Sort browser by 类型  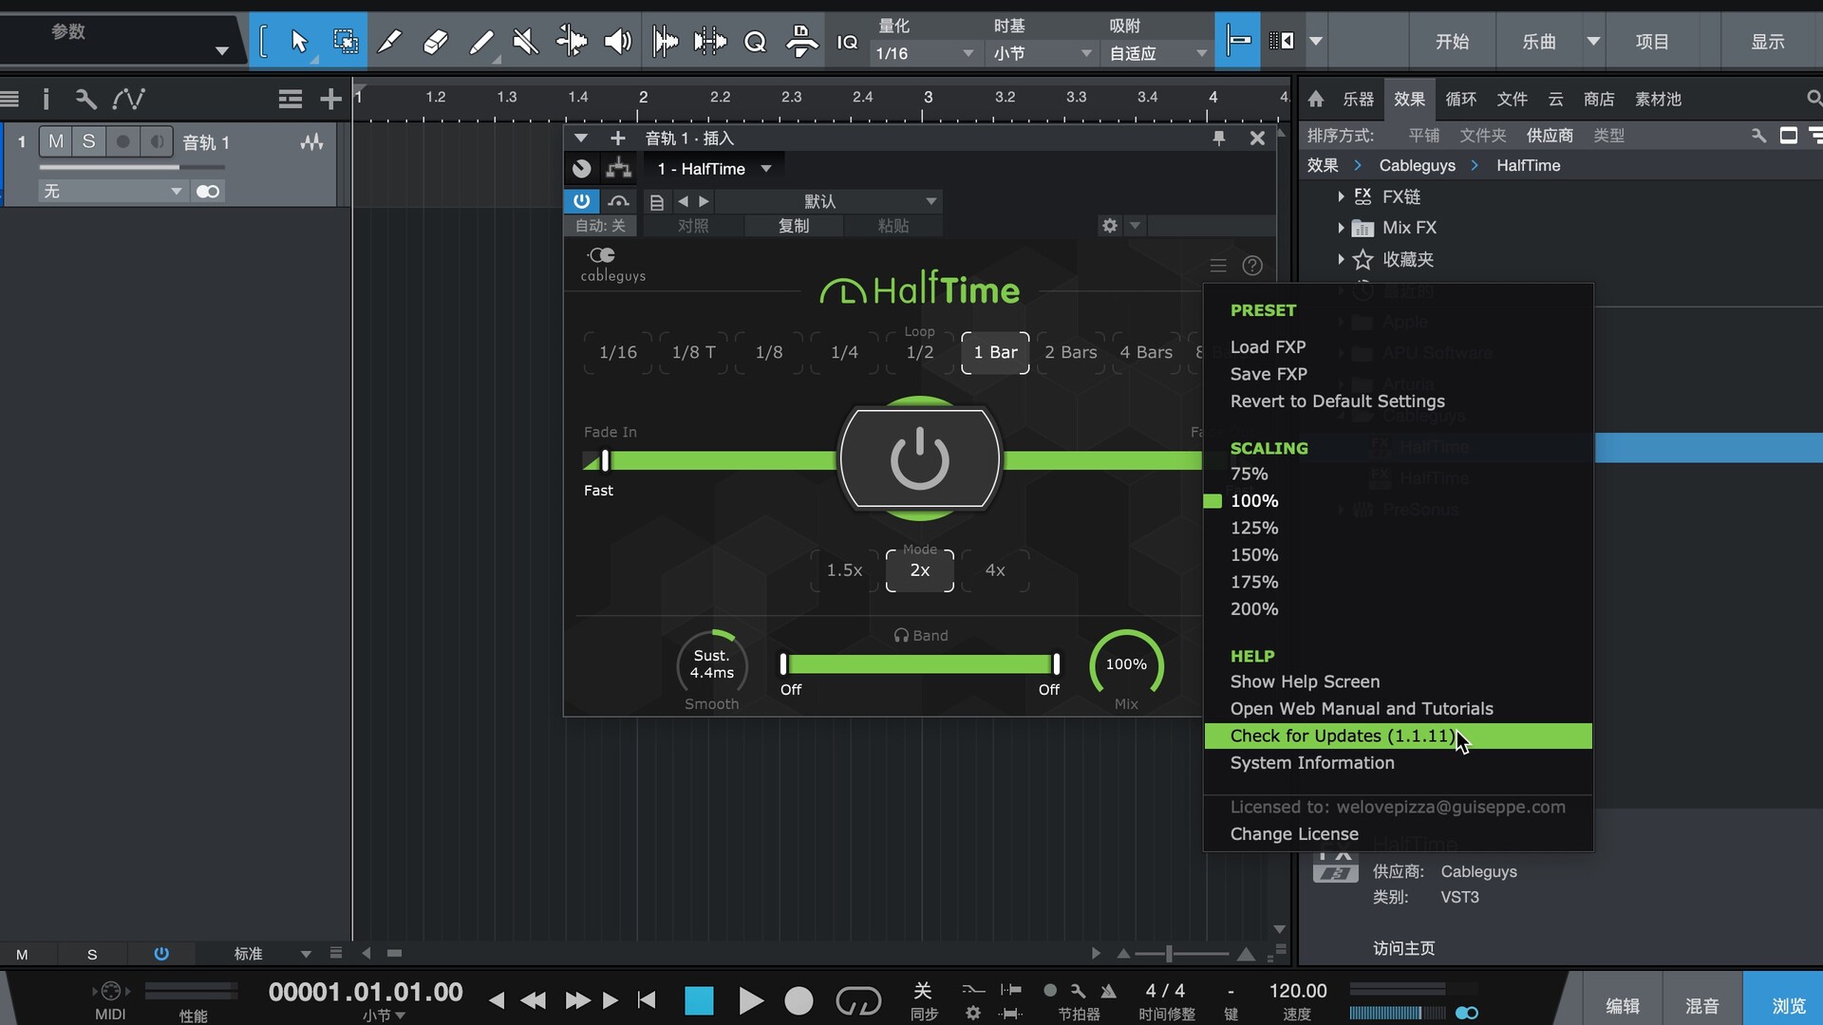[1608, 136]
